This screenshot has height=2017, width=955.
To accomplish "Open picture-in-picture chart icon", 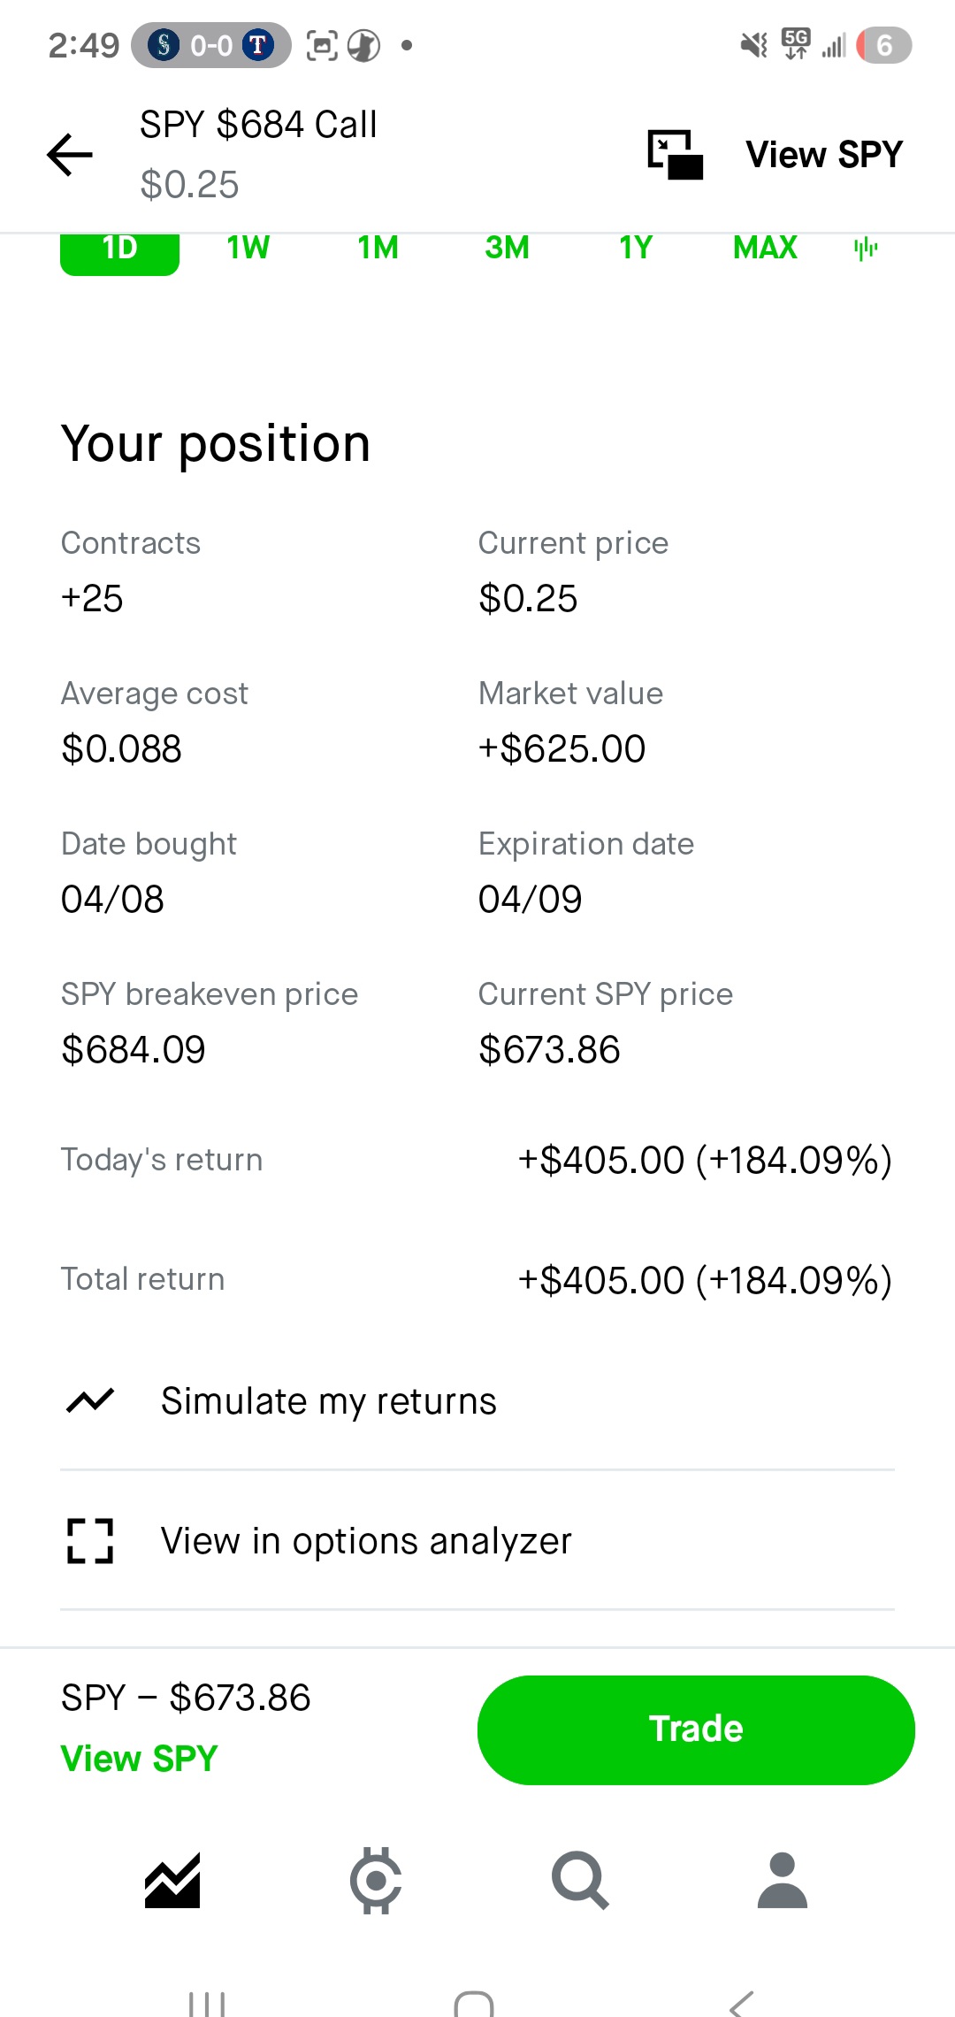I will (x=675, y=155).
